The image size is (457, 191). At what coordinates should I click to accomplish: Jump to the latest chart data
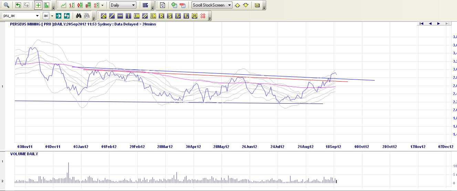click(x=447, y=23)
